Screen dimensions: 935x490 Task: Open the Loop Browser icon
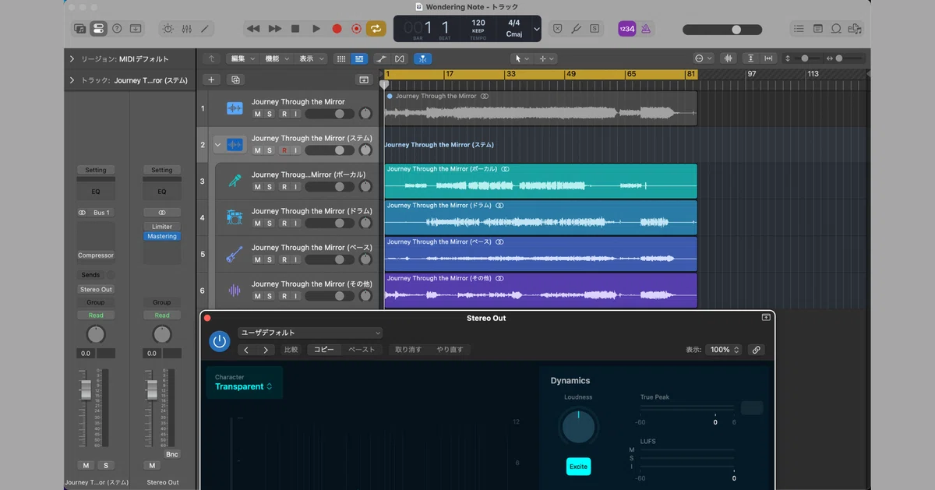point(836,29)
